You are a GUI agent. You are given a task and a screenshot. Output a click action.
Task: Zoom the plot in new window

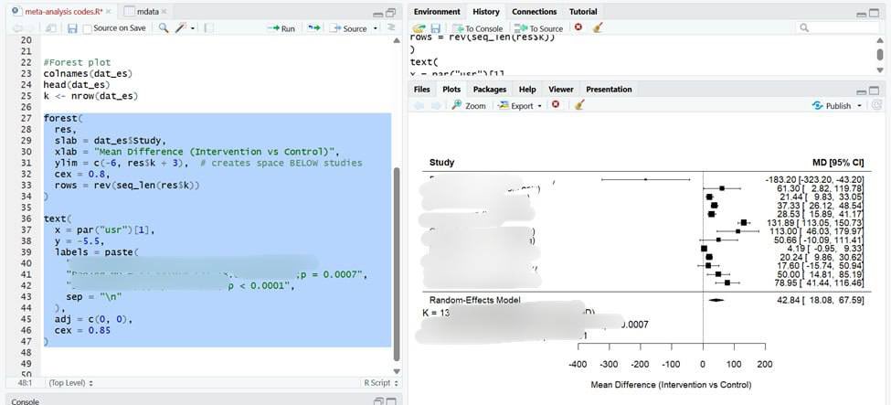click(x=470, y=106)
